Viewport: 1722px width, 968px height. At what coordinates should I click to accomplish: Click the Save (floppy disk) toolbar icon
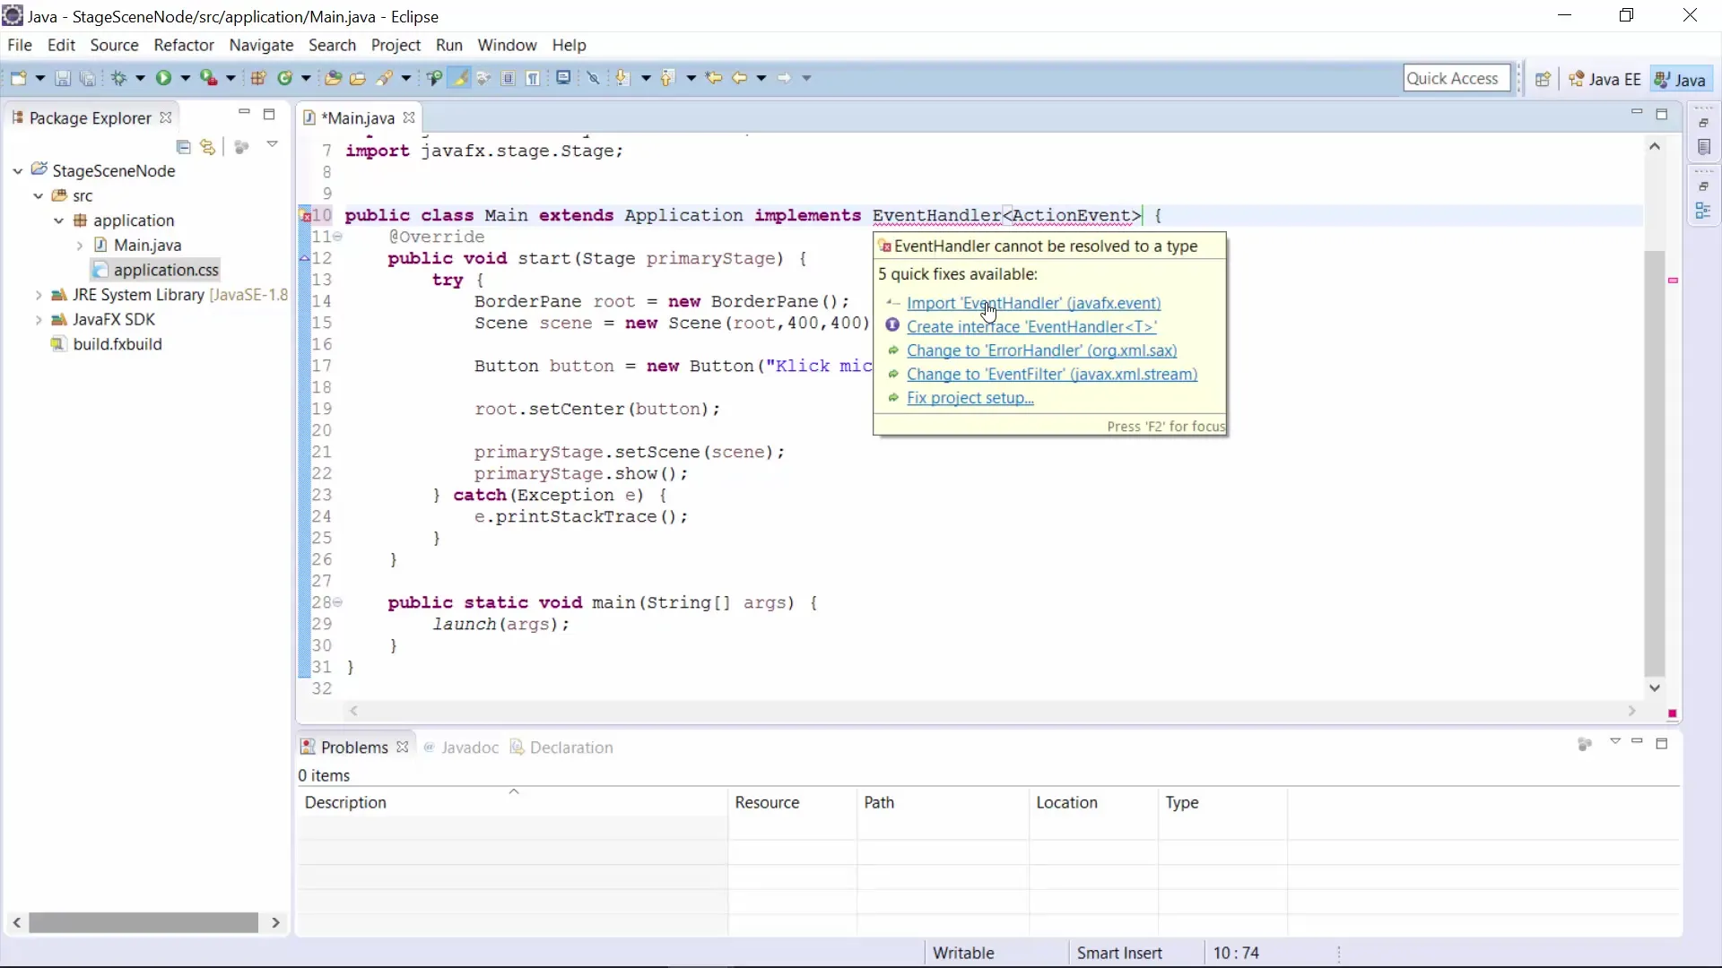pos(63,78)
